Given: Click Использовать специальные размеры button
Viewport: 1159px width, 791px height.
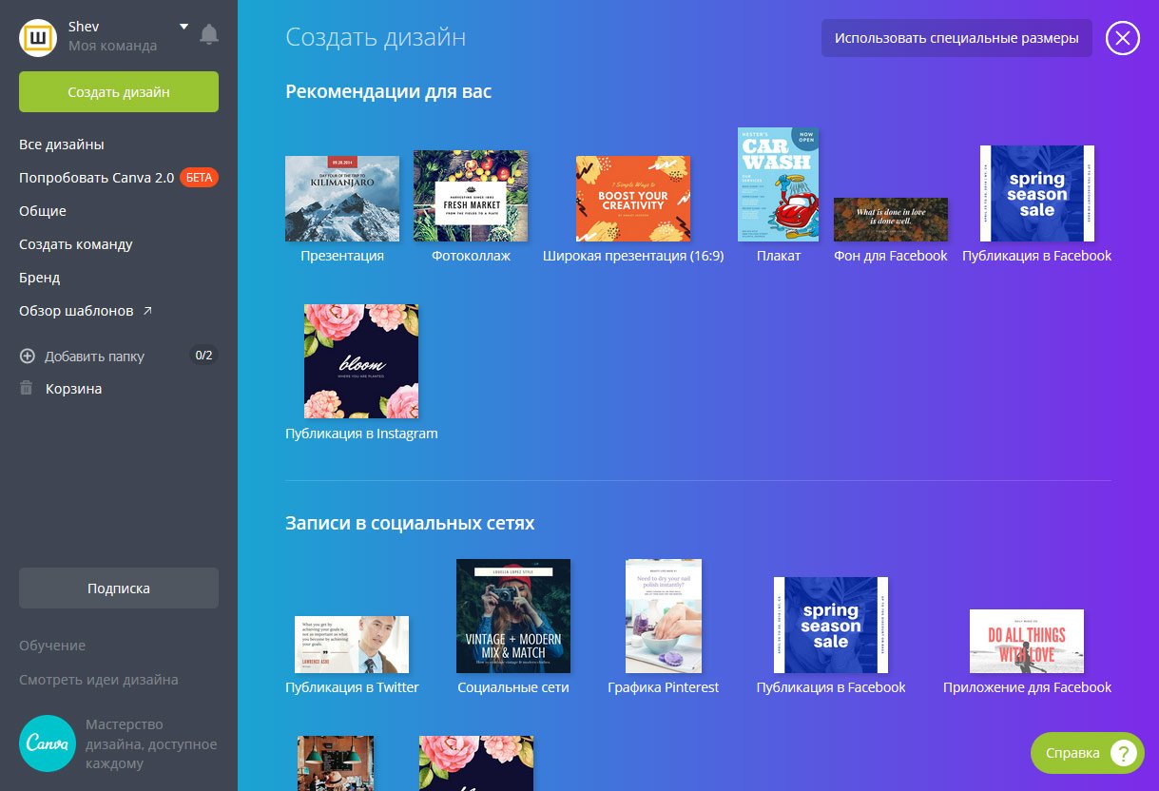Looking at the screenshot, I should pos(956,38).
